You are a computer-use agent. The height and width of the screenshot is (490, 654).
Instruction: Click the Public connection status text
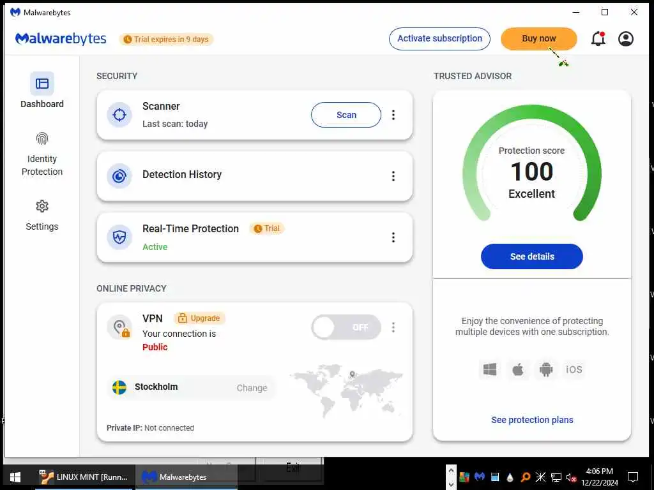tap(155, 347)
